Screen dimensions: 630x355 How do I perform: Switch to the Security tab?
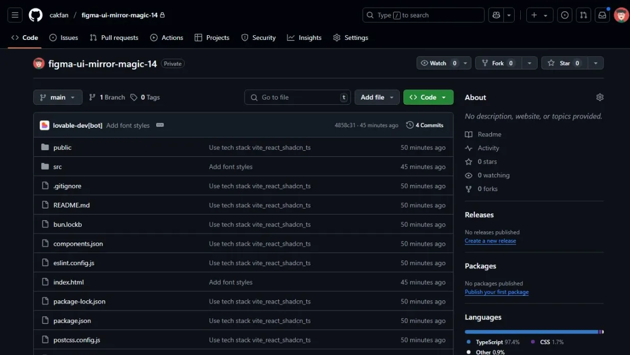(x=258, y=38)
